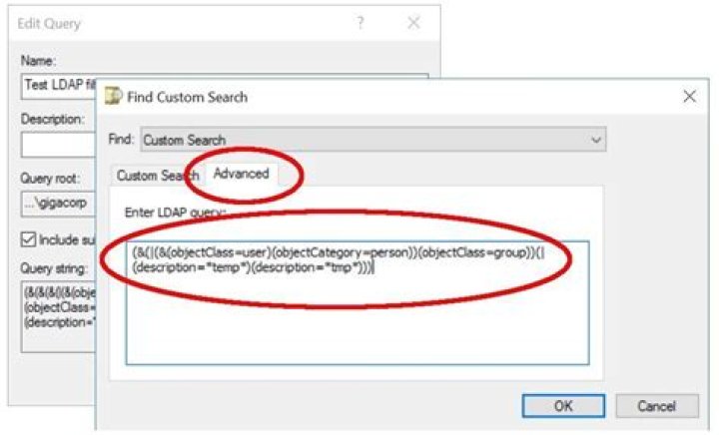Click the Find Custom Search window icon
The image size is (719, 435).
coord(114,97)
